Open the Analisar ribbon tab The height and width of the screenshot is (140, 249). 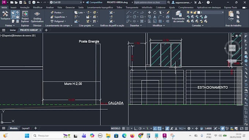point(50,7)
